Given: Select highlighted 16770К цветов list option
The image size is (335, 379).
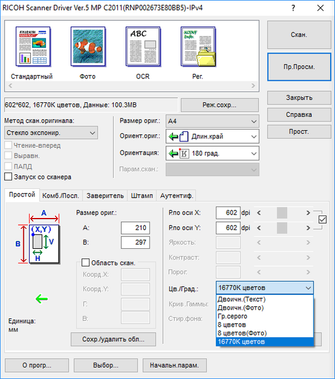Looking at the screenshot, I should tap(265, 342).
